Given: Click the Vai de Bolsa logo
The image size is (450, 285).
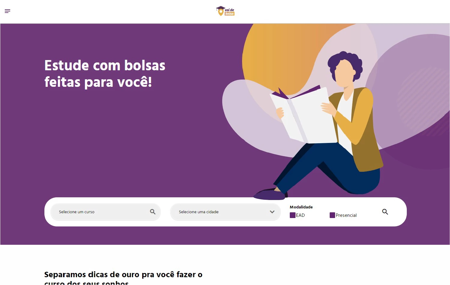Looking at the screenshot, I should point(225,11).
